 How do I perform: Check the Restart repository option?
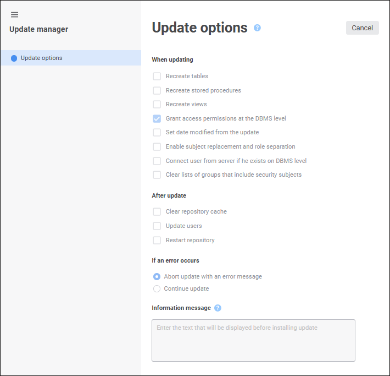[157, 241]
